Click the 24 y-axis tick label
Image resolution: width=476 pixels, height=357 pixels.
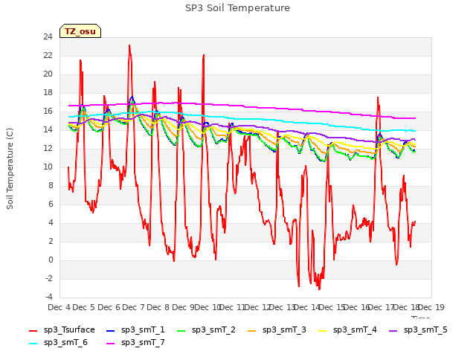48,37
